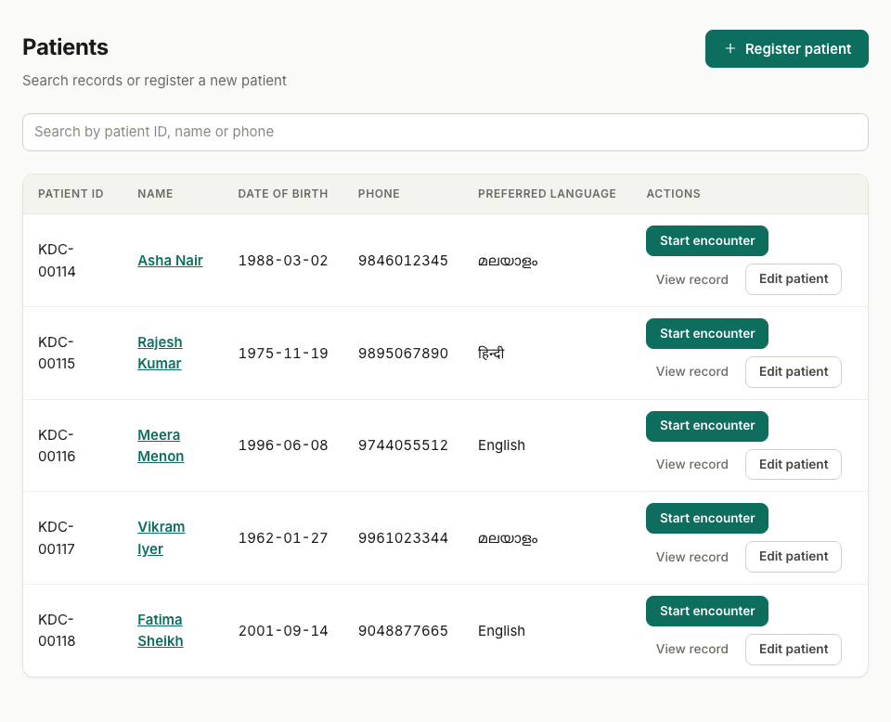
Task: Click the Actions column header
Action: tap(674, 194)
